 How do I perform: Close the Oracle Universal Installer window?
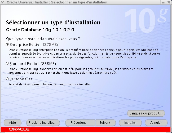(169, 2)
